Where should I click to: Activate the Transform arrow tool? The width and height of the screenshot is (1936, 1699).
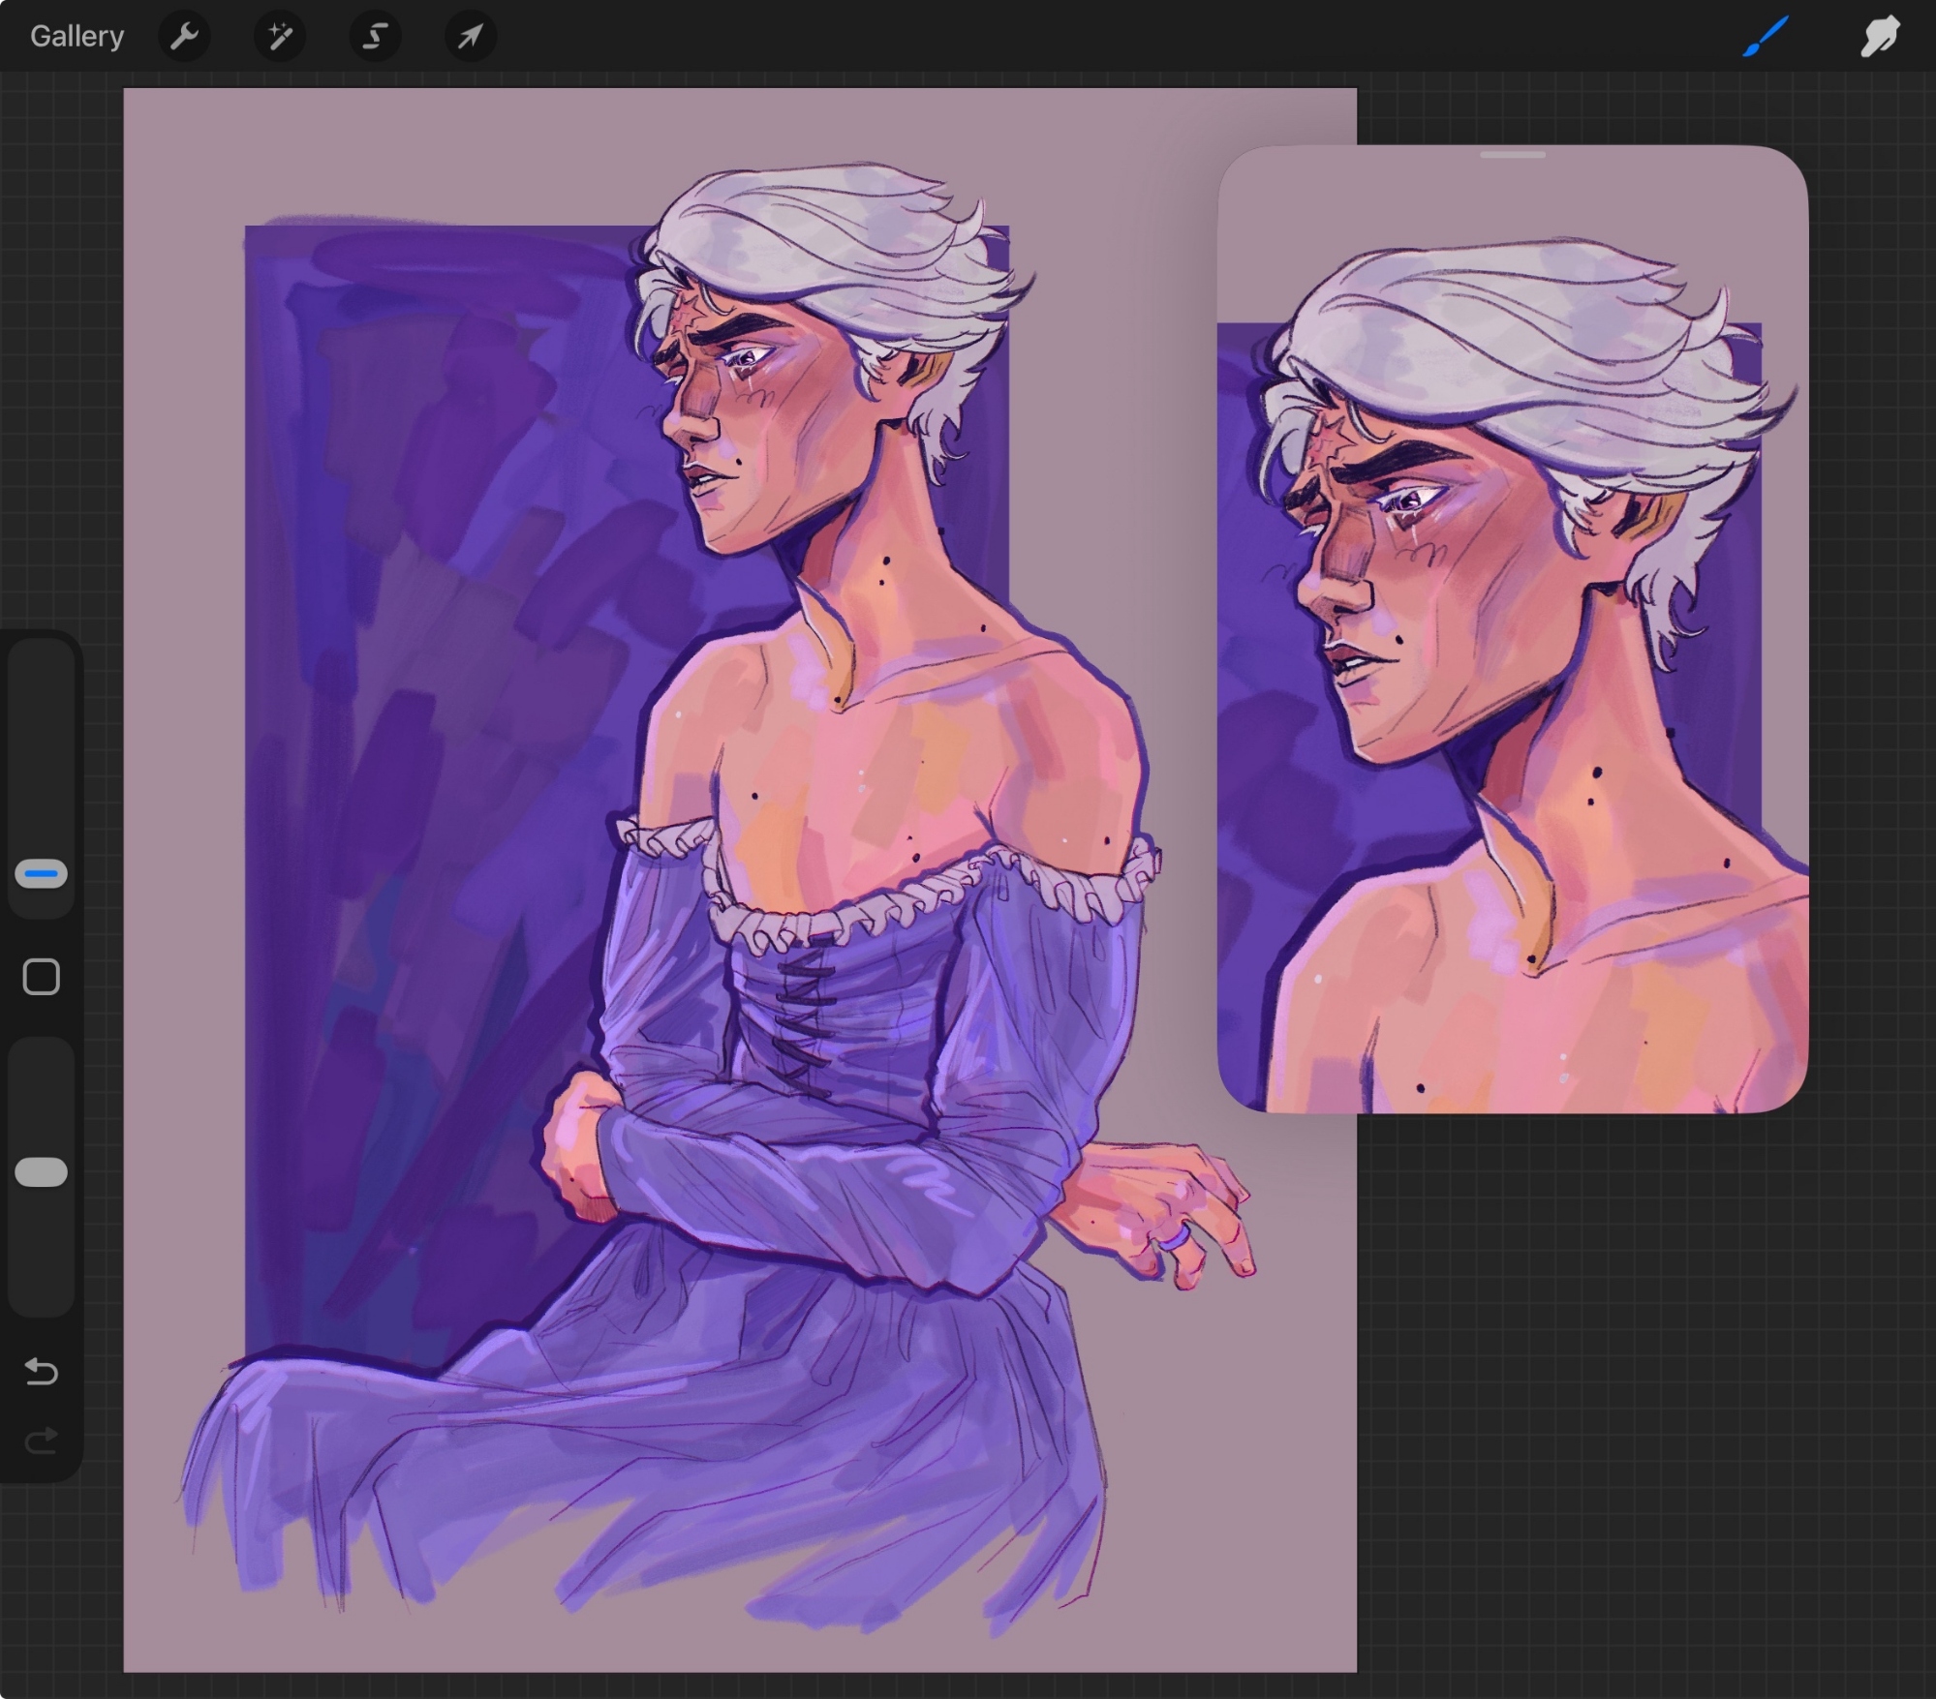click(x=470, y=37)
